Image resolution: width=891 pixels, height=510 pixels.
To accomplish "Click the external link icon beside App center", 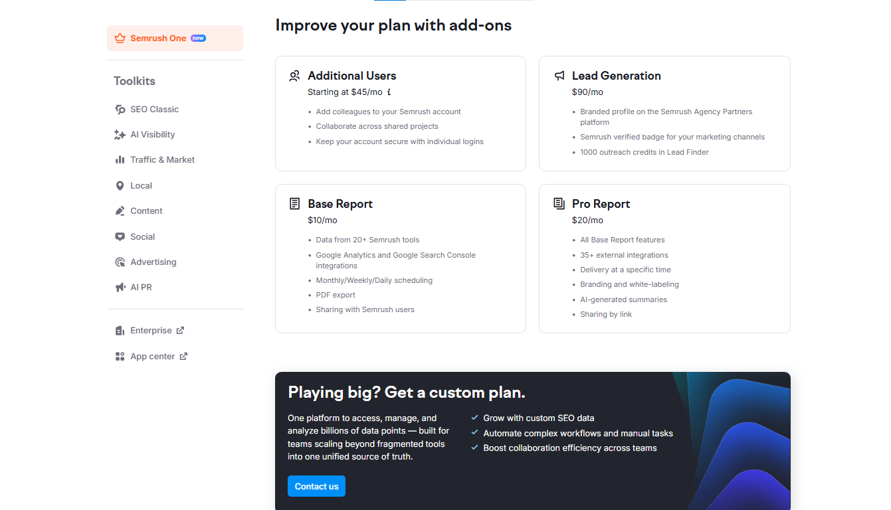I will click(183, 356).
